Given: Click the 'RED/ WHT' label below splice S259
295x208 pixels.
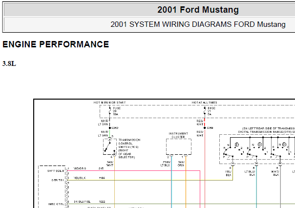Looking at the screenshot, I should [x=200, y=134].
